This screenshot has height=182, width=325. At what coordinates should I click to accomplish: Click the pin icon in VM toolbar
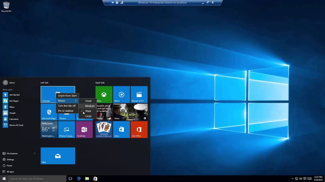113,3
